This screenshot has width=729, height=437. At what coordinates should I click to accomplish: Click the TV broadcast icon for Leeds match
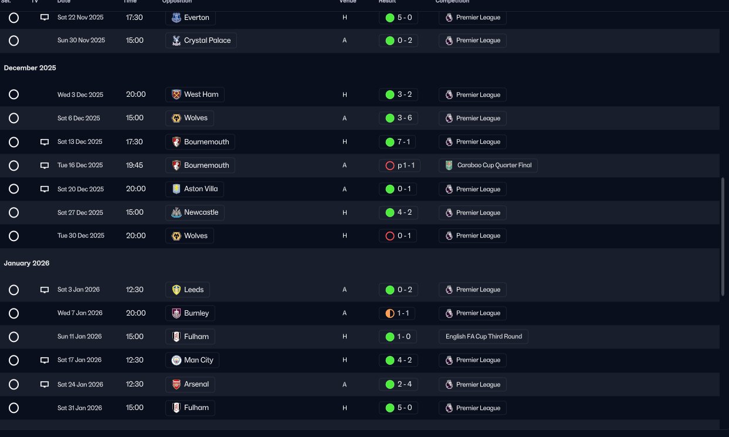point(45,290)
